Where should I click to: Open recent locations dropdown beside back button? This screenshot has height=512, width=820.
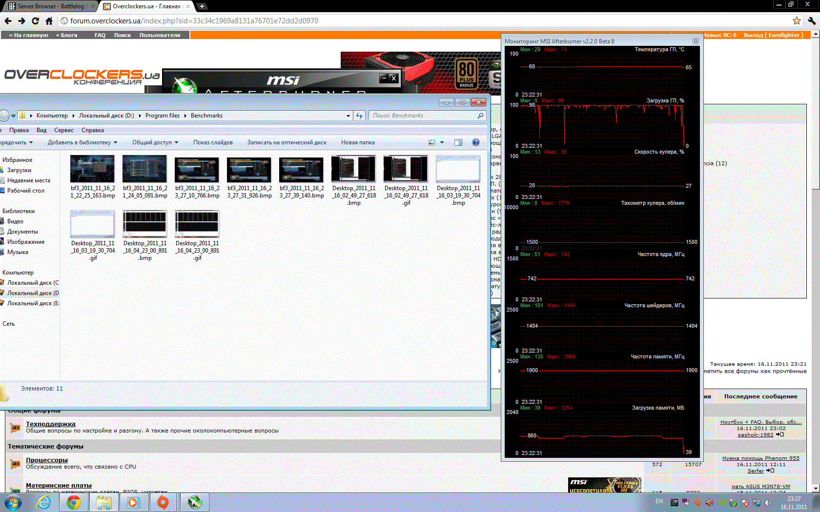pos(14,116)
